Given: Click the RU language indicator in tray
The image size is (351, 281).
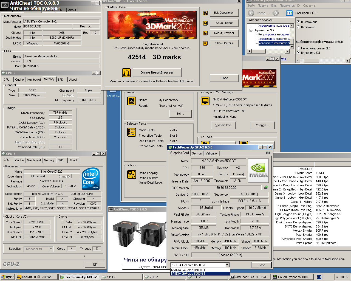Looking at the screenshot, I should click(319, 277).
